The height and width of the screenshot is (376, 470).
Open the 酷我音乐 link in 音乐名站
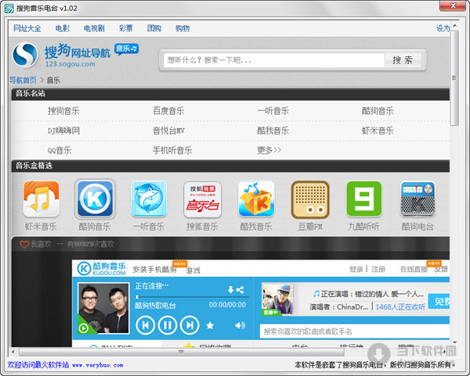point(273,131)
